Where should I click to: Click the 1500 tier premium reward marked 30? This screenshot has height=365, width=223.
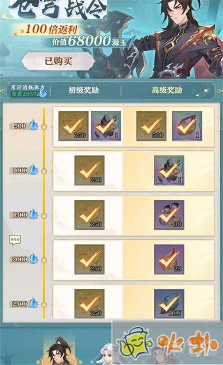tap(169, 215)
